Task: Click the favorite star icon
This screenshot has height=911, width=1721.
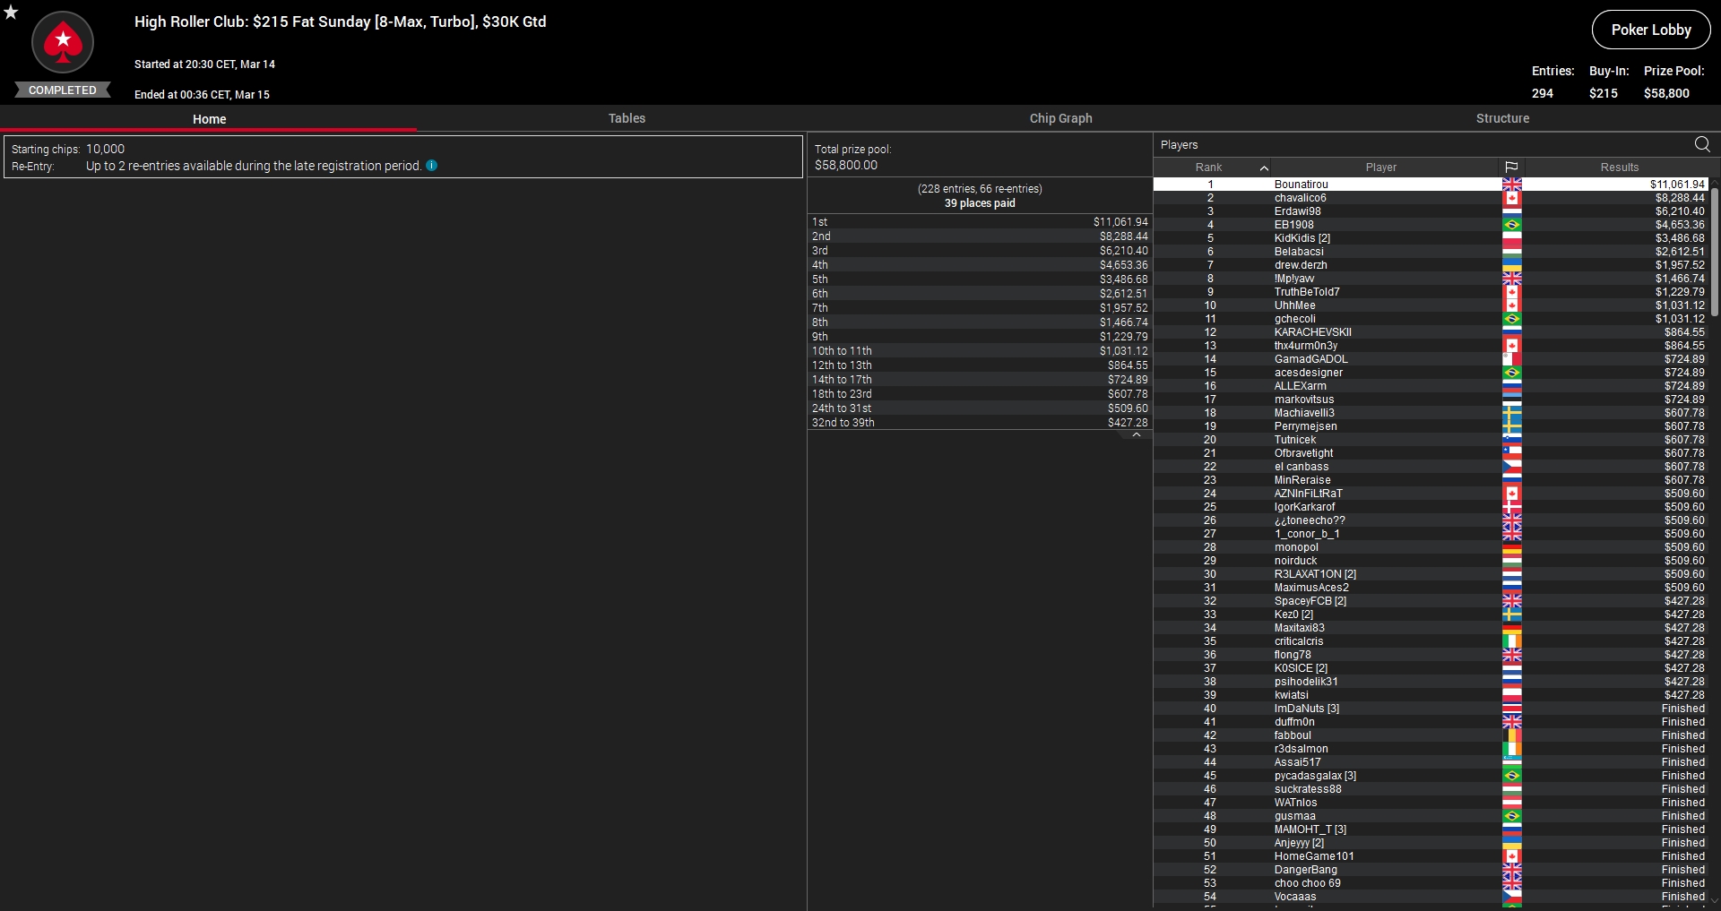Action: pos(11,13)
